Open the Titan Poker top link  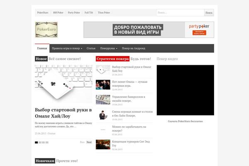point(104,12)
